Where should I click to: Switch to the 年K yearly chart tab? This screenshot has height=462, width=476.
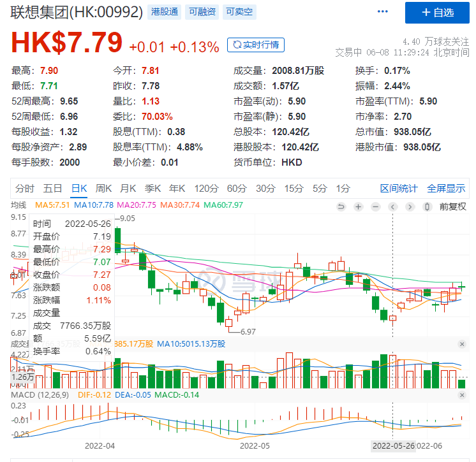(177, 188)
